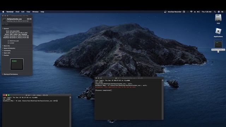Viewport: 226px width, 127px height.
Task: Expand the Name & Extension section
Action: [3, 48]
